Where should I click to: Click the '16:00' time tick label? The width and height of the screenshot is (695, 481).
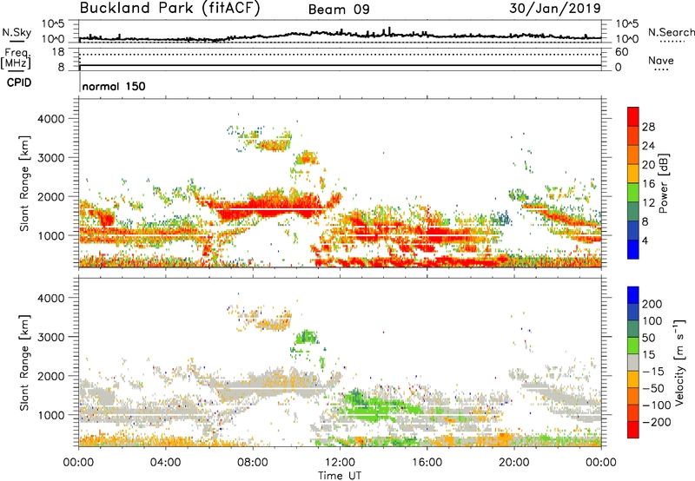pyautogui.click(x=427, y=463)
